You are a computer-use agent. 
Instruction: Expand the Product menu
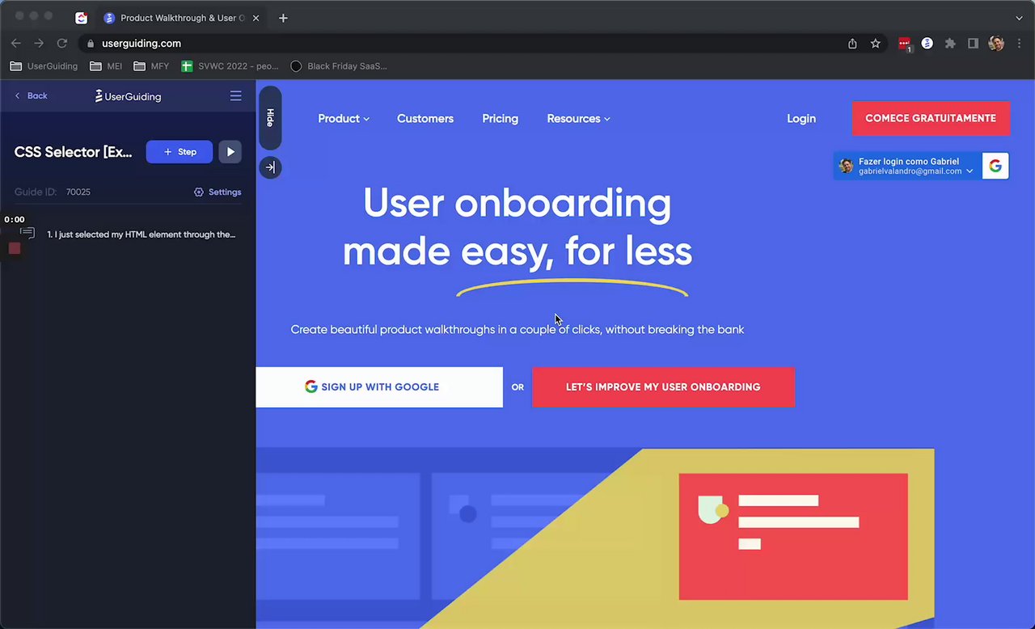[344, 118]
